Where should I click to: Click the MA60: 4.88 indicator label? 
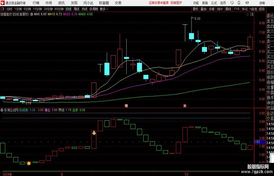(x=86, y=14)
